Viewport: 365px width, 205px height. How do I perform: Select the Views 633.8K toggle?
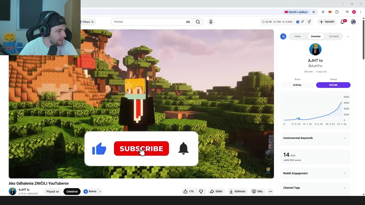[x=333, y=85]
